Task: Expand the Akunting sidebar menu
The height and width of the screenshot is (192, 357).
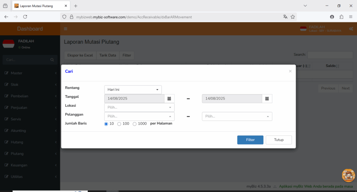Action: [x=30, y=131]
